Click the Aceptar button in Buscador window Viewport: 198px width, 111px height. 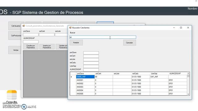point(76,43)
